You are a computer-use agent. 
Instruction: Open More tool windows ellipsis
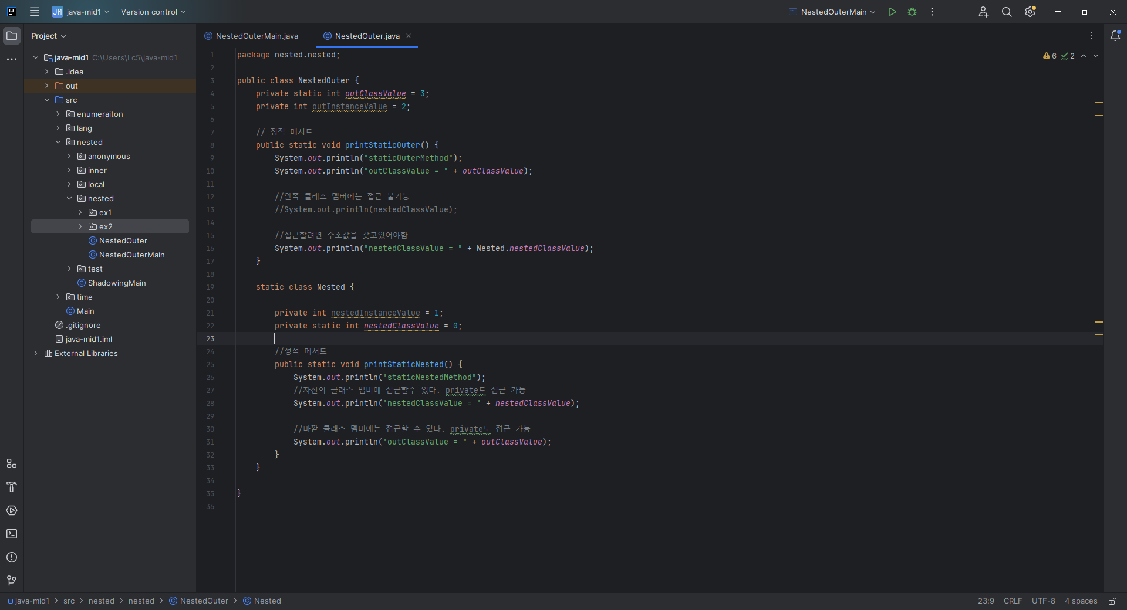(x=12, y=59)
